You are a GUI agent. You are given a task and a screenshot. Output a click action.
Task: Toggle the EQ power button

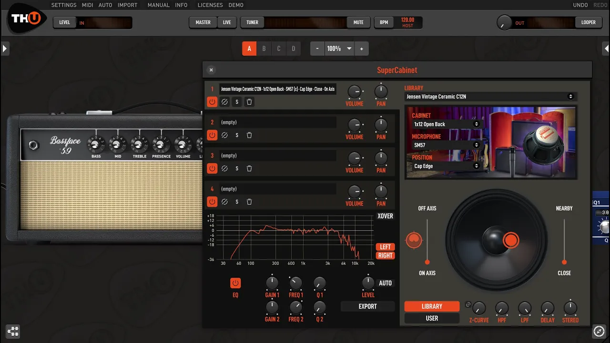point(235,283)
